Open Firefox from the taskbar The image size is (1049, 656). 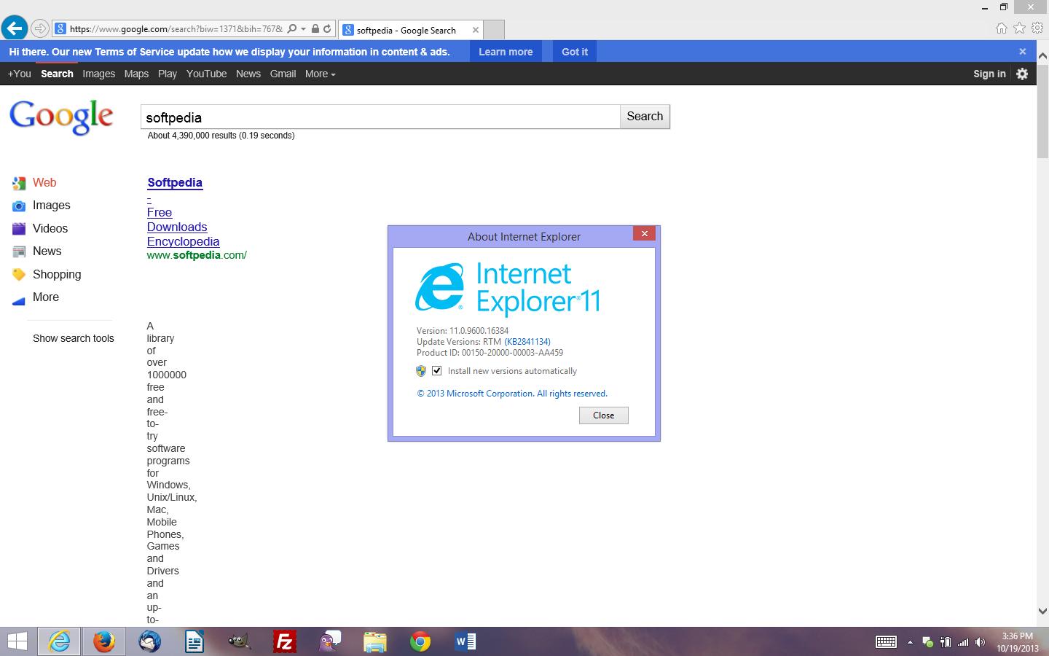coord(104,641)
